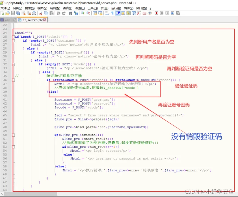238x197 pixels.
Task: Collapse the fold marker at line 26
Action: (13, 41)
